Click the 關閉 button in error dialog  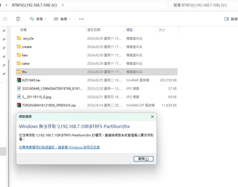(x=144, y=159)
